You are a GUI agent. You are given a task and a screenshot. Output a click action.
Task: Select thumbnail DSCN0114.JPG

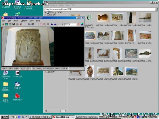117,18
